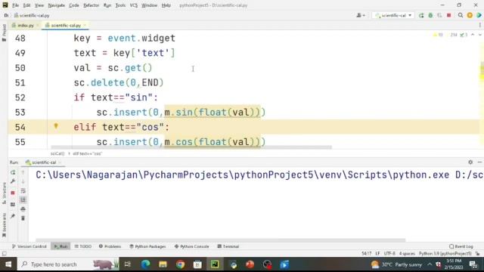Image resolution: width=484 pixels, height=272 pixels.
Task: Click the Rerun icon in Run panel
Action: [x=13, y=172]
